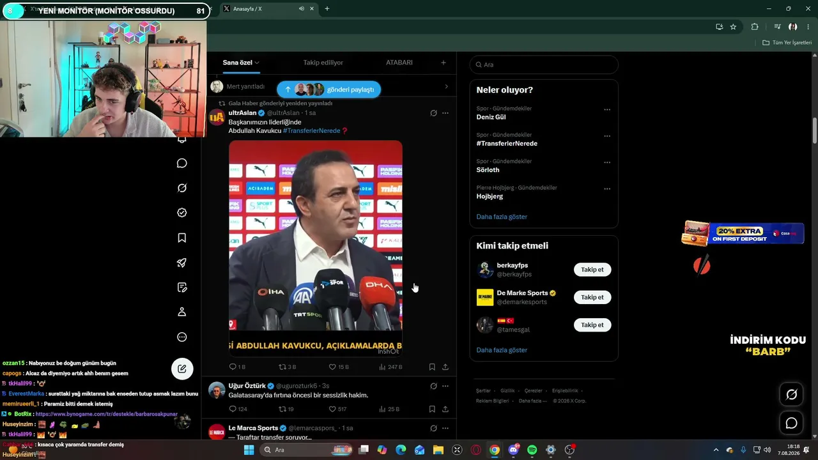Open more options for #TransferlerNerede trend
The height and width of the screenshot is (460, 818).
click(607, 136)
